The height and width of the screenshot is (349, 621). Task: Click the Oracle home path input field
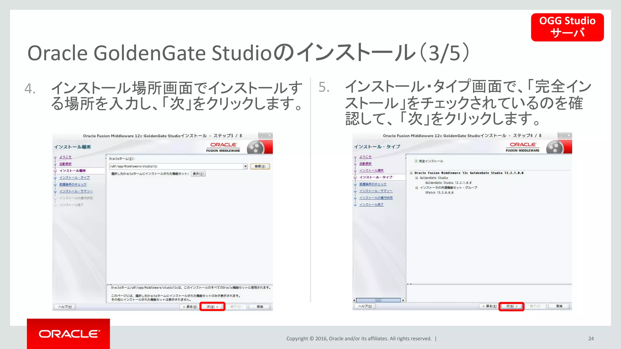click(x=176, y=166)
